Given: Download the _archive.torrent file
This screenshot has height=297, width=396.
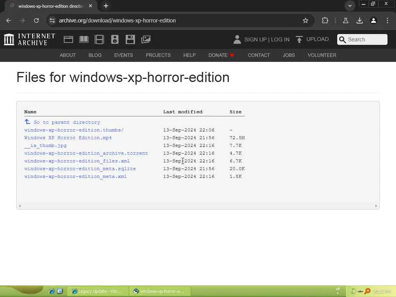Looking at the screenshot, I should (x=86, y=153).
